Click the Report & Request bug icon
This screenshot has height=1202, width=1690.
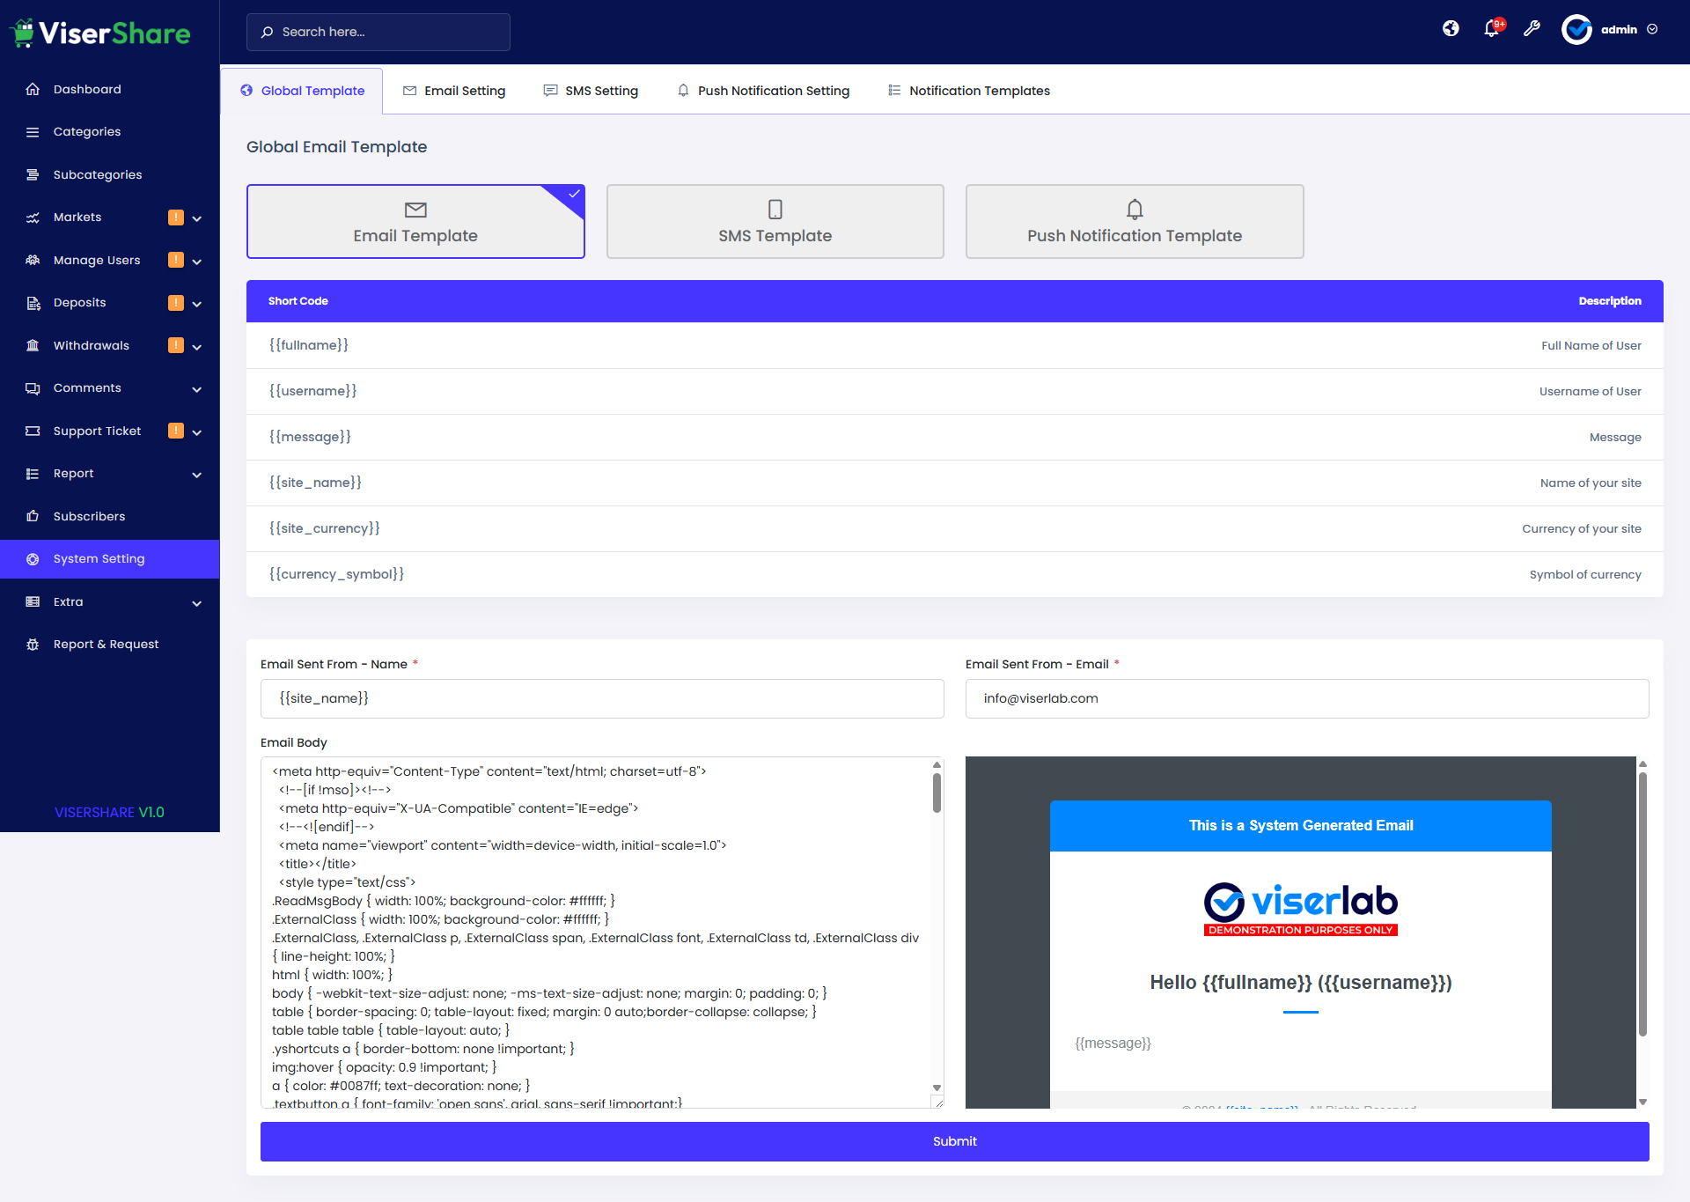[x=33, y=645]
